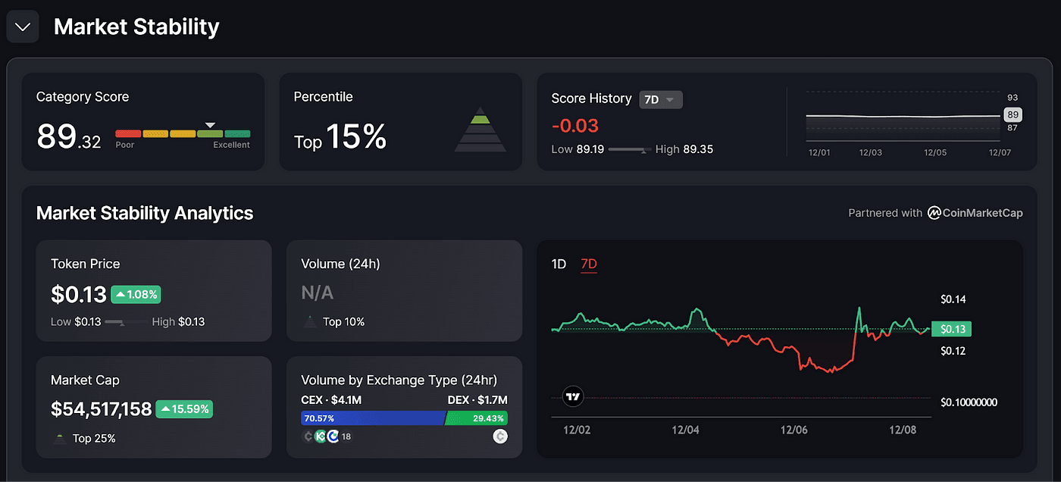Switch price chart to 1D tab
Viewport: 1061px width, 482px height.
[x=559, y=264]
